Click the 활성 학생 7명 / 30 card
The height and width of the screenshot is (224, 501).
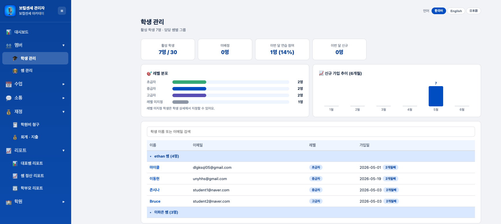(x=168, y=49)
